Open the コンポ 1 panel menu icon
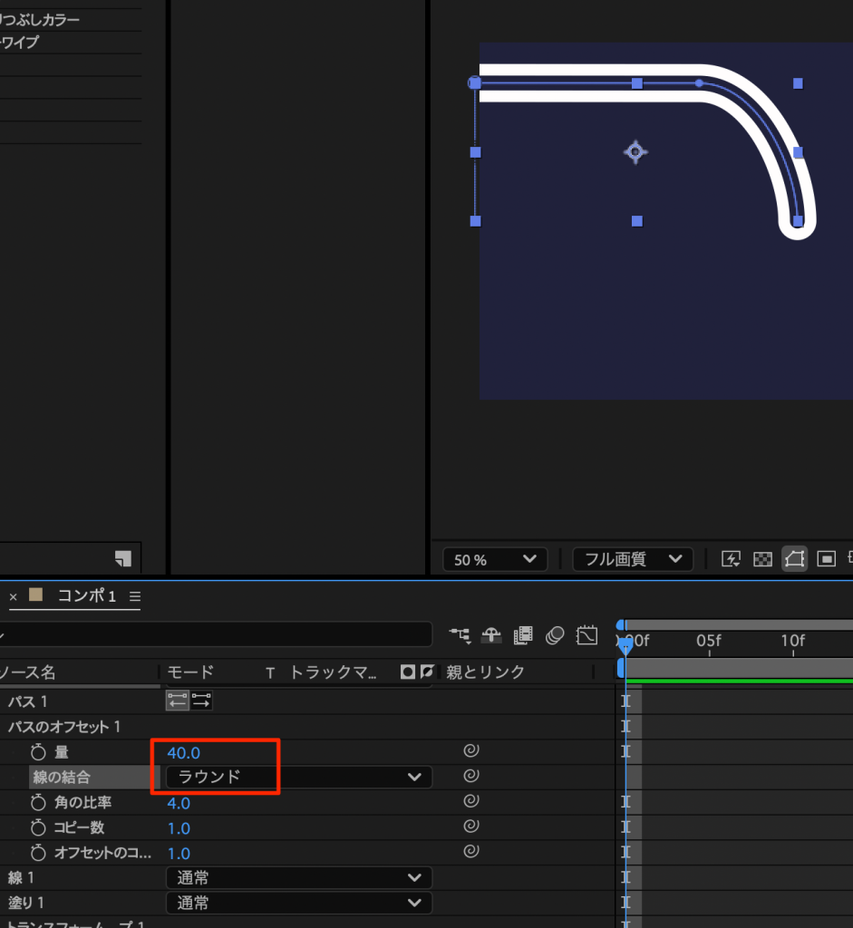 [x=135, y=596]
